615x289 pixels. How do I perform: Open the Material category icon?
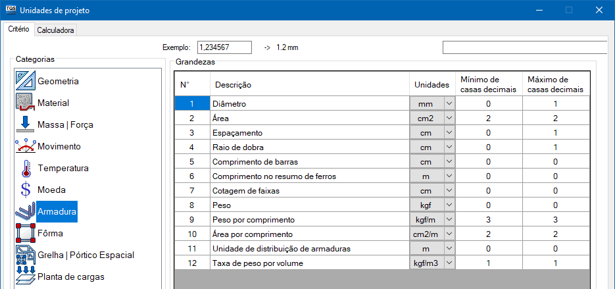[x=26, y=103]
